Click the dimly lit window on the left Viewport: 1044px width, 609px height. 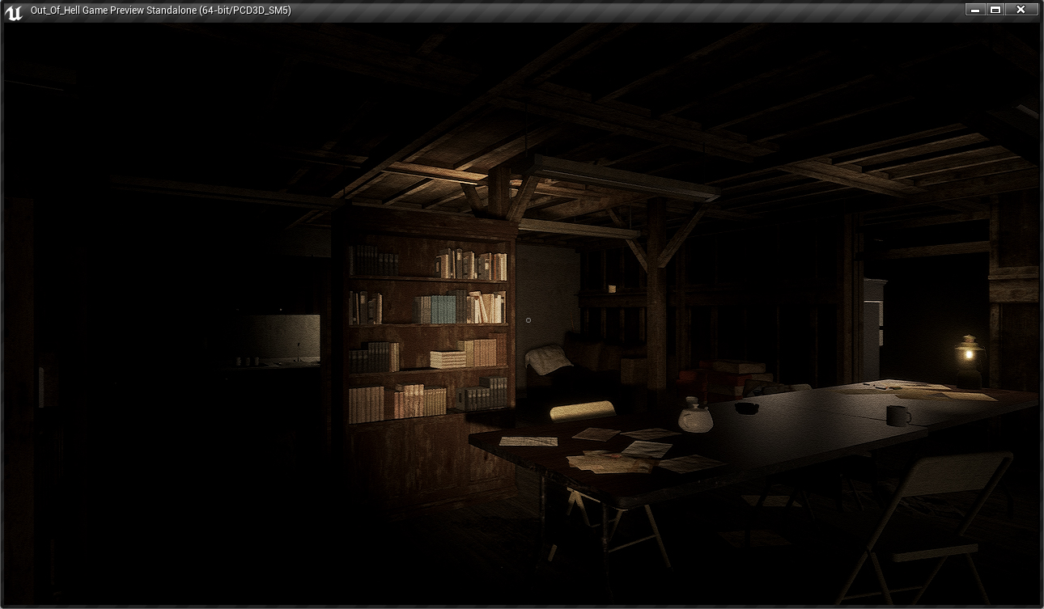283,338
